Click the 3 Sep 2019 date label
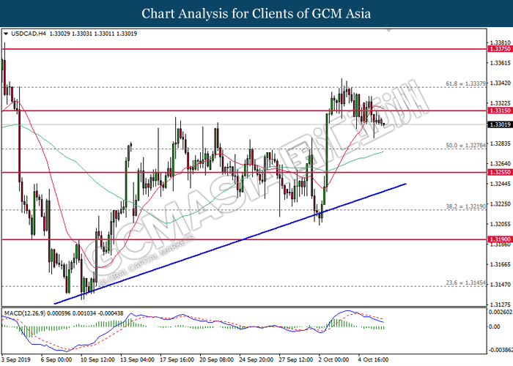The width and height of the screenshot is (513, 366). [15, 359]
